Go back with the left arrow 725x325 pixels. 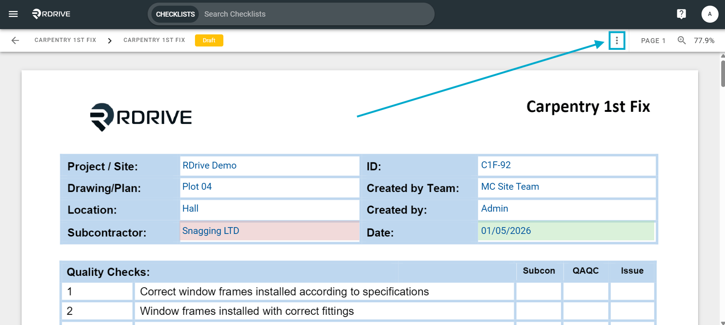click(x=15, y=40)
